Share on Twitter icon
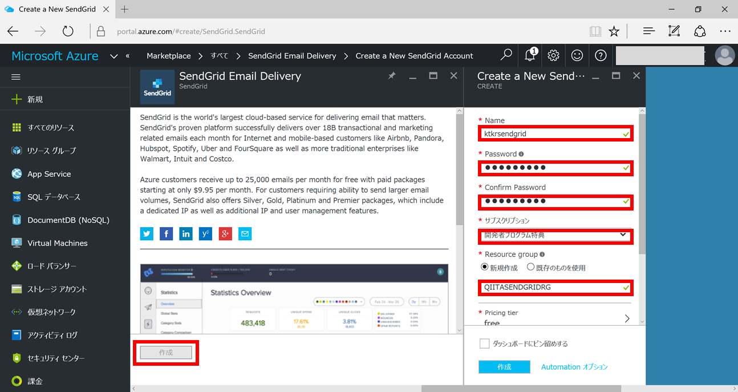This screenshot has height=392, width=738. pos(147,233)
